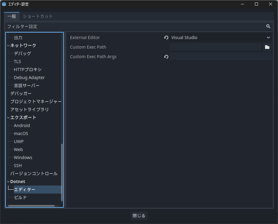Switch to the 一般 tab

[12, 16]
